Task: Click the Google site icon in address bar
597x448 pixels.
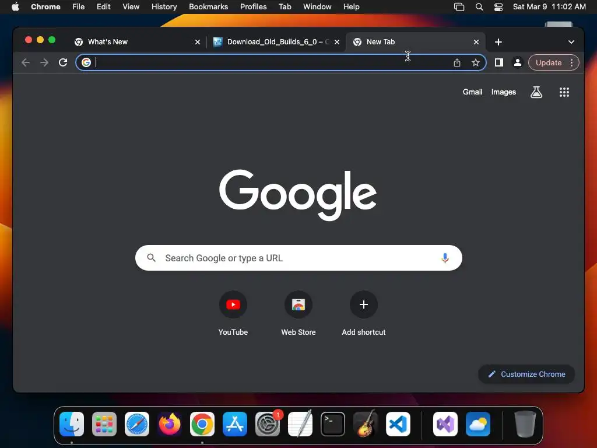Action: coord(86,62)
